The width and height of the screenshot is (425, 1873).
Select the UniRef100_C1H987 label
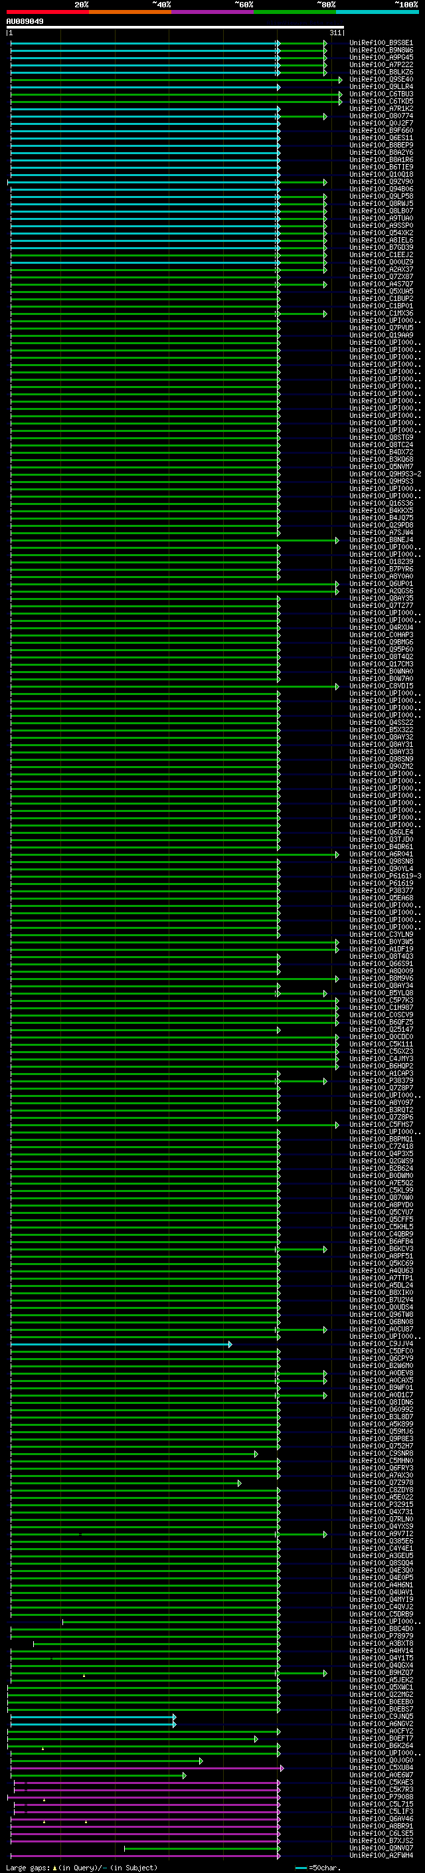[381, 1008]
